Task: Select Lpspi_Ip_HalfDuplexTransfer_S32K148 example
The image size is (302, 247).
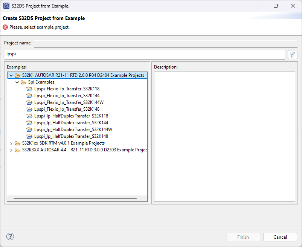Action: 71,136
